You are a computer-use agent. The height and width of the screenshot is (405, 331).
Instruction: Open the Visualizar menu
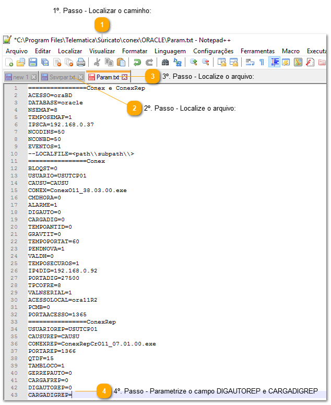click(x=102, y=51)
